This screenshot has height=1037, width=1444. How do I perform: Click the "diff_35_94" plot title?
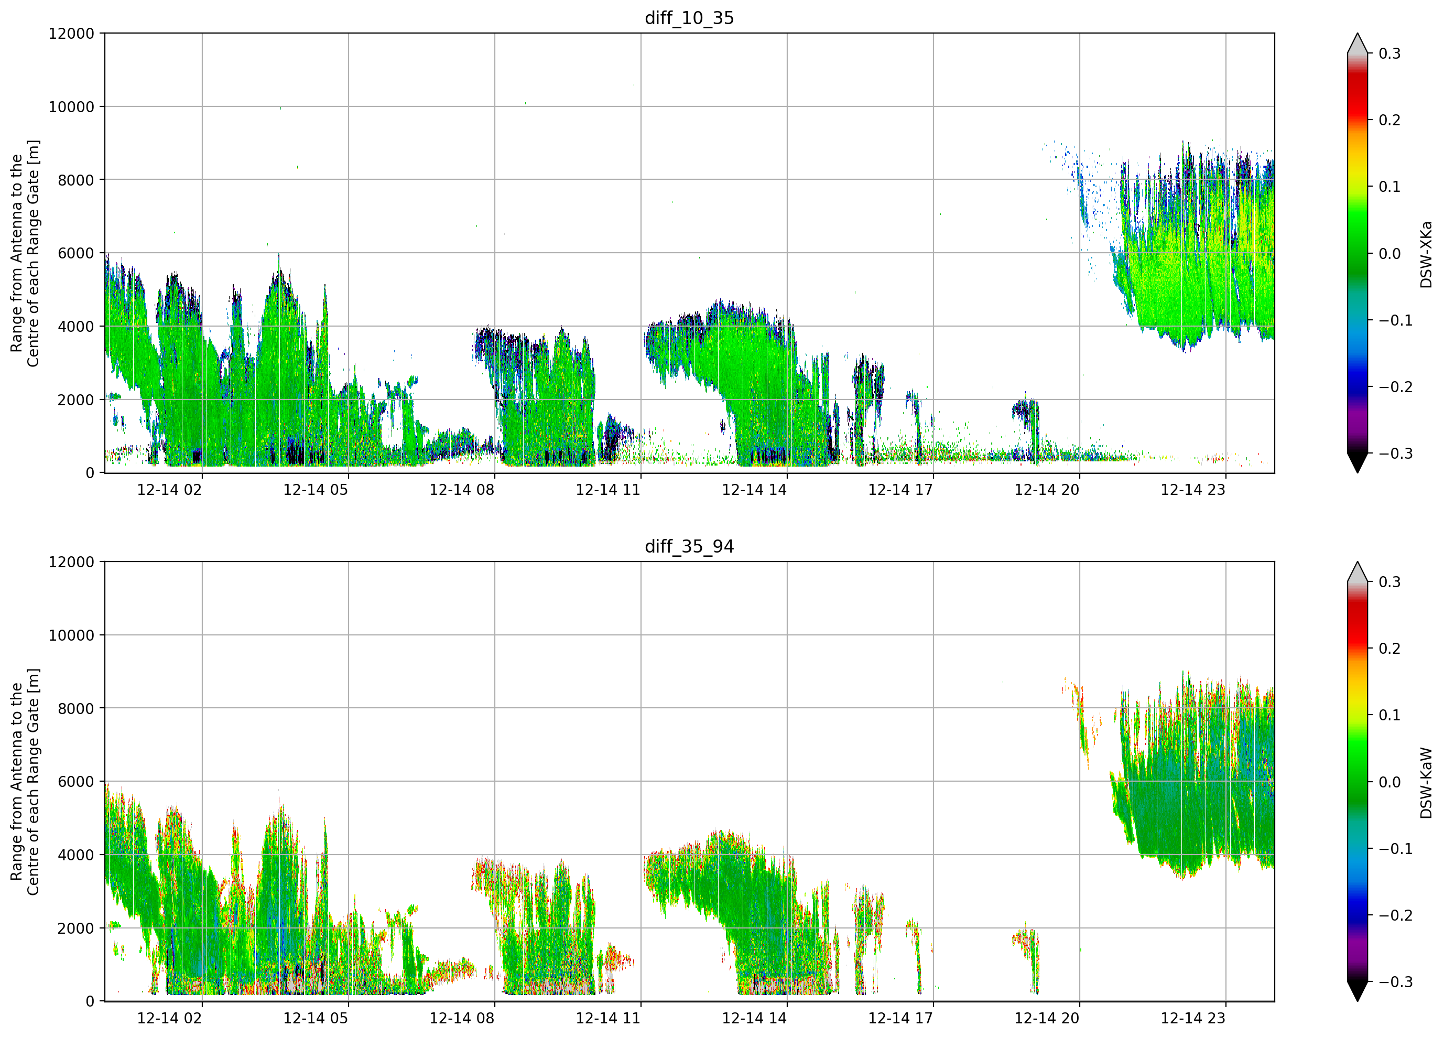pos(690,546)
